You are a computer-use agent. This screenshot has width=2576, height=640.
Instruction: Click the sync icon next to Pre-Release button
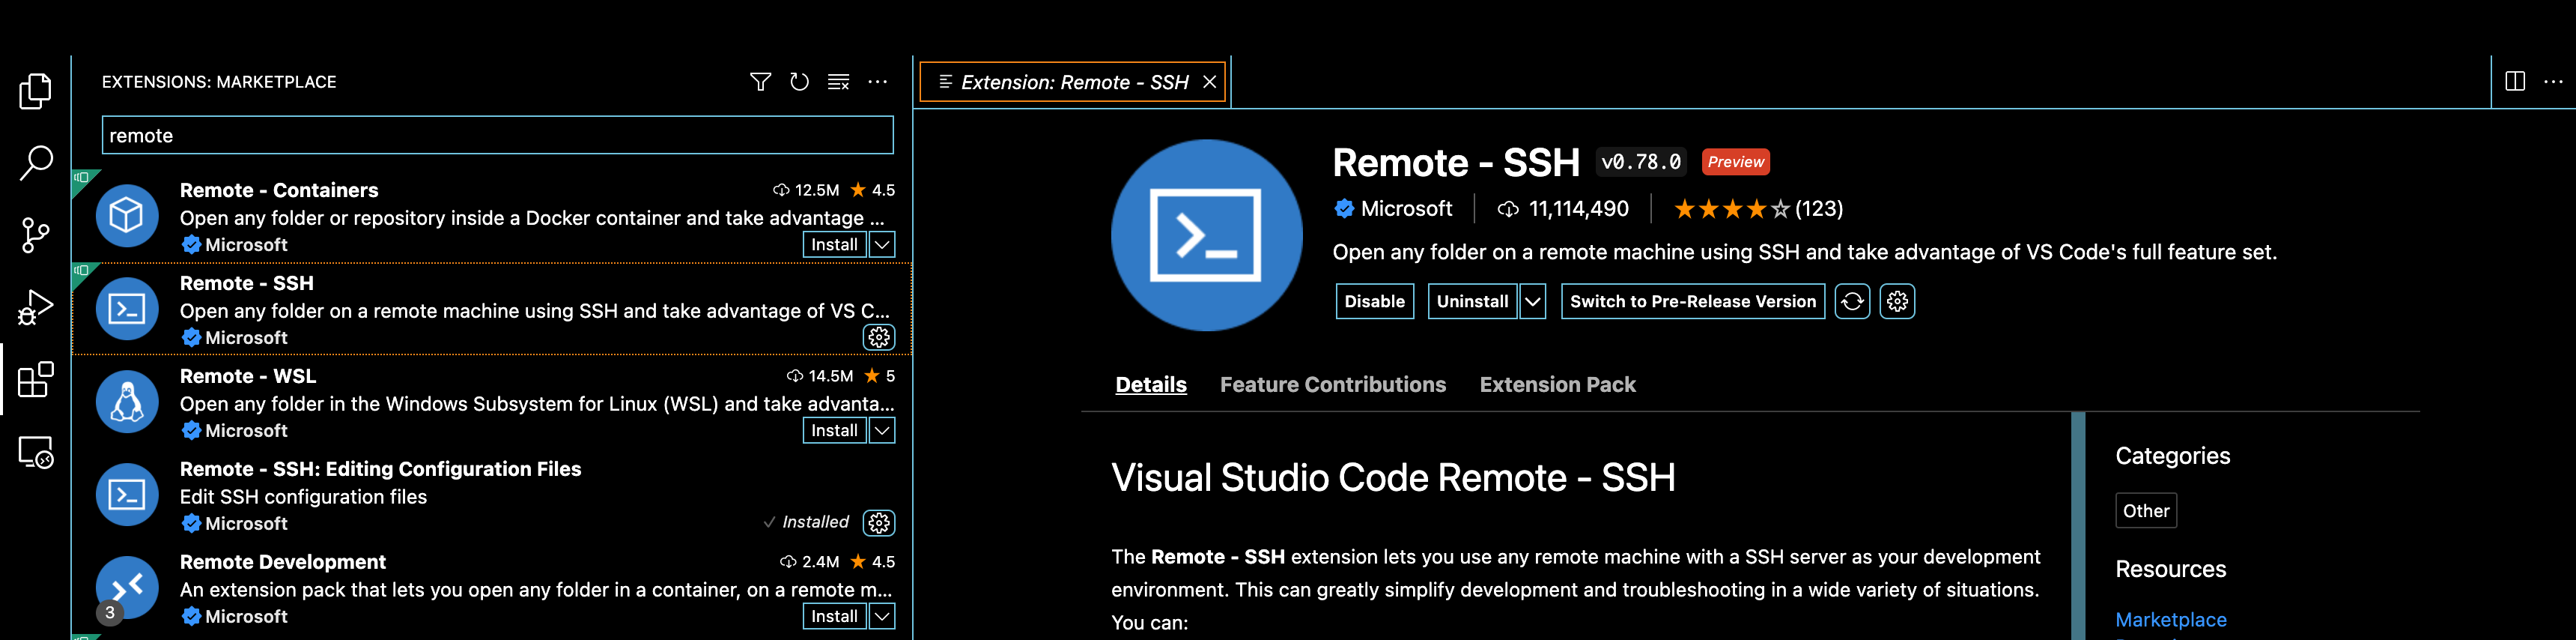pos(1852,301)
